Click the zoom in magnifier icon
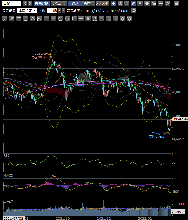 point(120,3)
